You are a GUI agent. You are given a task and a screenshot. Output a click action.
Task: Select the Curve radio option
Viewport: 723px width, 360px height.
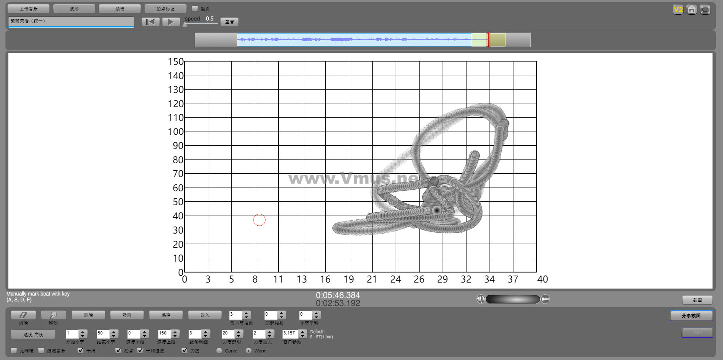pos(219,350)
